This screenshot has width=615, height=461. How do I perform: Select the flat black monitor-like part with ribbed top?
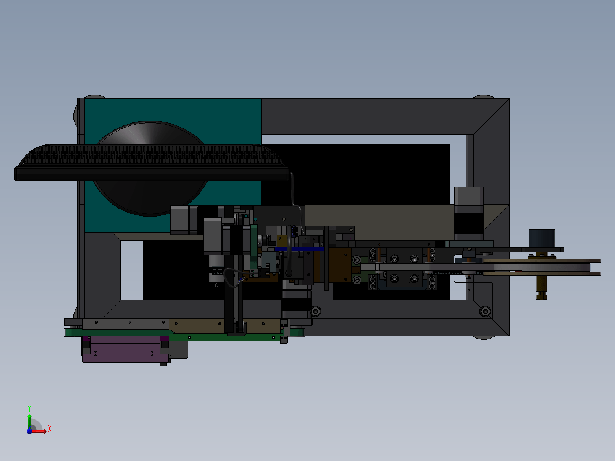(151, 163)
